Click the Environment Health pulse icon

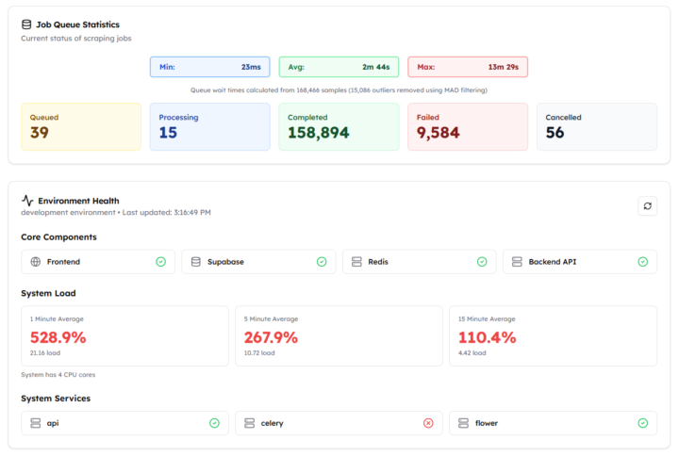pos(27,201)
